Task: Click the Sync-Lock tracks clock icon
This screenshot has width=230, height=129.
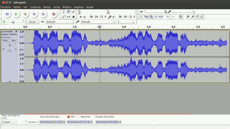Action: [180, 17]
